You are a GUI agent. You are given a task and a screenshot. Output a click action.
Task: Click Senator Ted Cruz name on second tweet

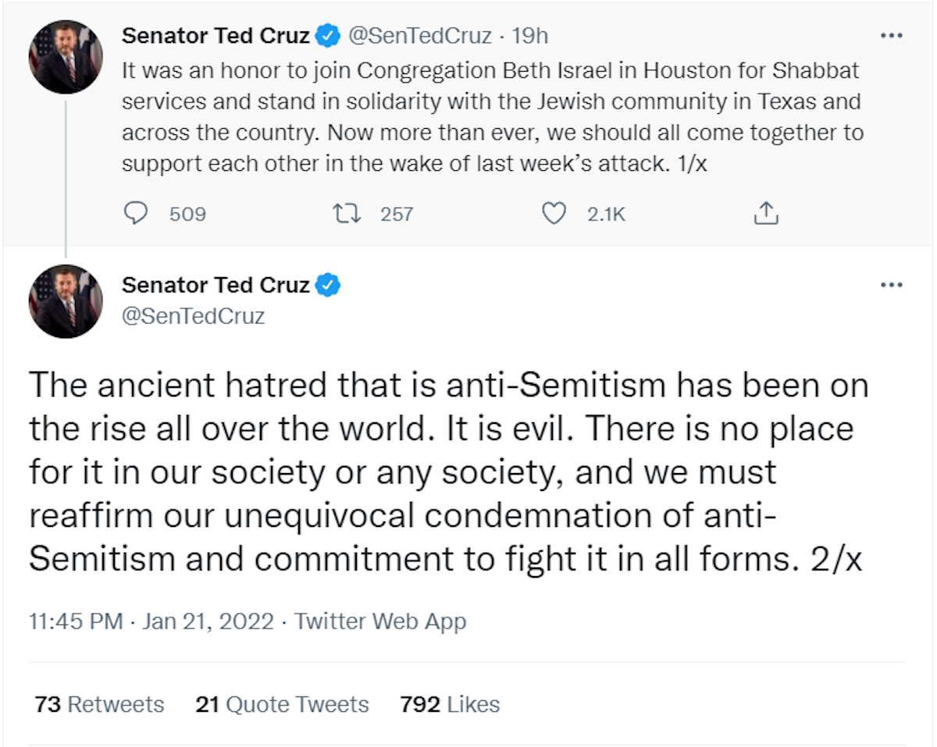pyautogui.click(x=216, y=286)
